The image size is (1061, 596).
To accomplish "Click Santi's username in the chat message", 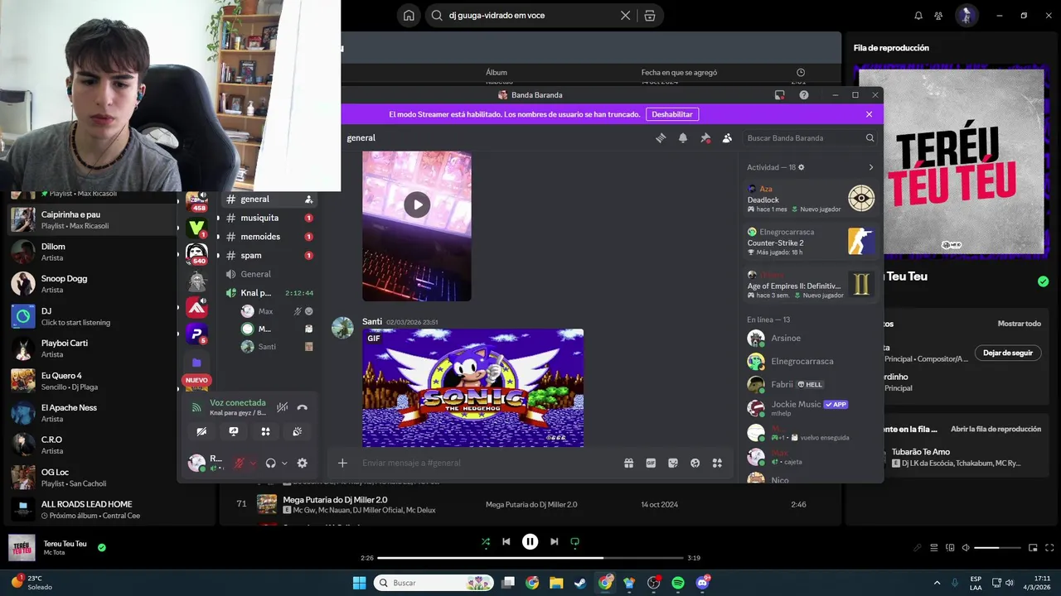I will (372, 321).
